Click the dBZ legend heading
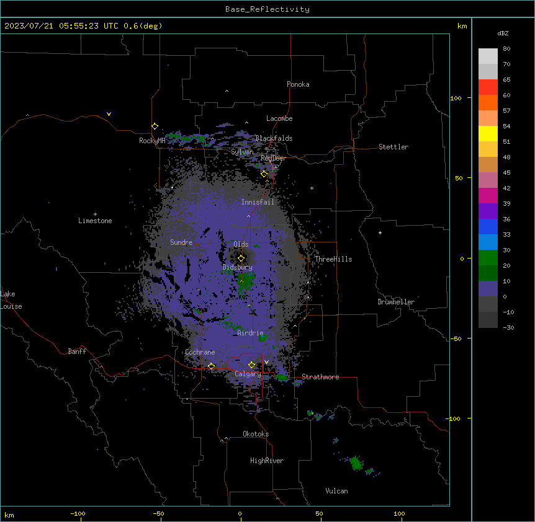This screenshot has height=522, width=535. pyautogui.click(x=503, y=33)
